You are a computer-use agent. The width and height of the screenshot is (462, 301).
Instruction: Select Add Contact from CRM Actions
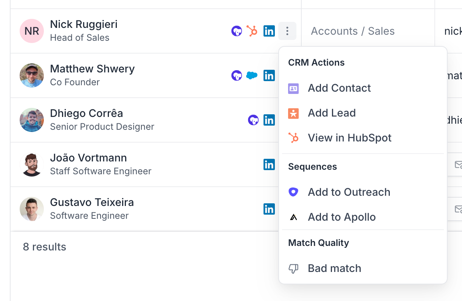(x=339, y=88)
